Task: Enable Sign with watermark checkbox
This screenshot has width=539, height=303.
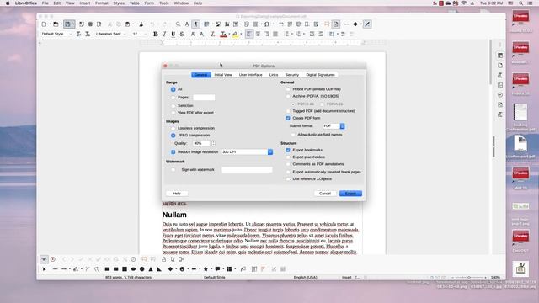Action: [x=173, y=170]
